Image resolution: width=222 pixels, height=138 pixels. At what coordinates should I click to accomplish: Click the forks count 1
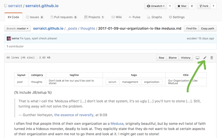click(213, 6)
